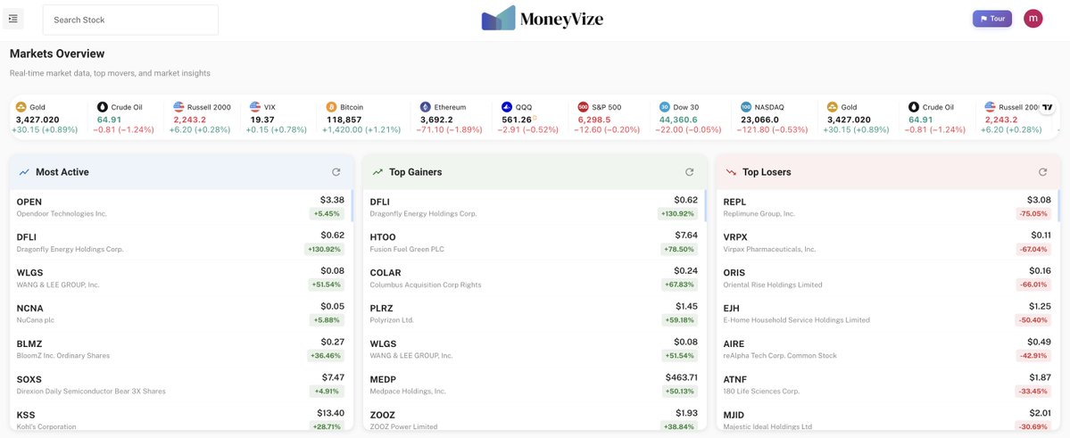Screen dimensions: 1070x438
Task: Click the NASDAQ value 23,066.0
Action: tap(761, 120)
